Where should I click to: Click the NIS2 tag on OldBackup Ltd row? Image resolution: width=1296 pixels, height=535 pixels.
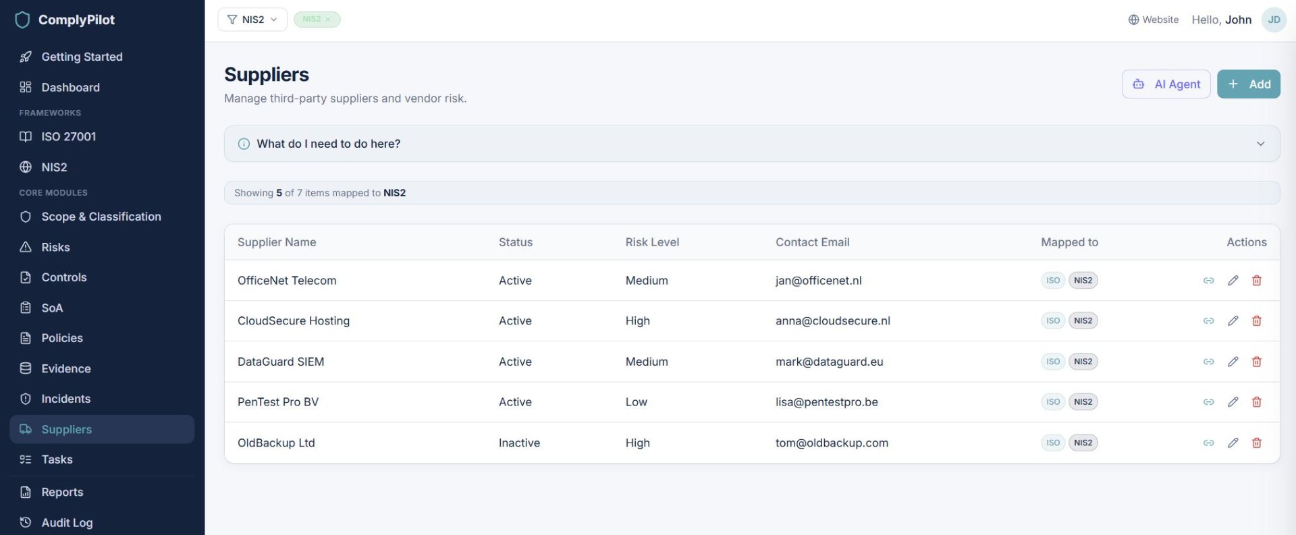tap(1083, 443)
